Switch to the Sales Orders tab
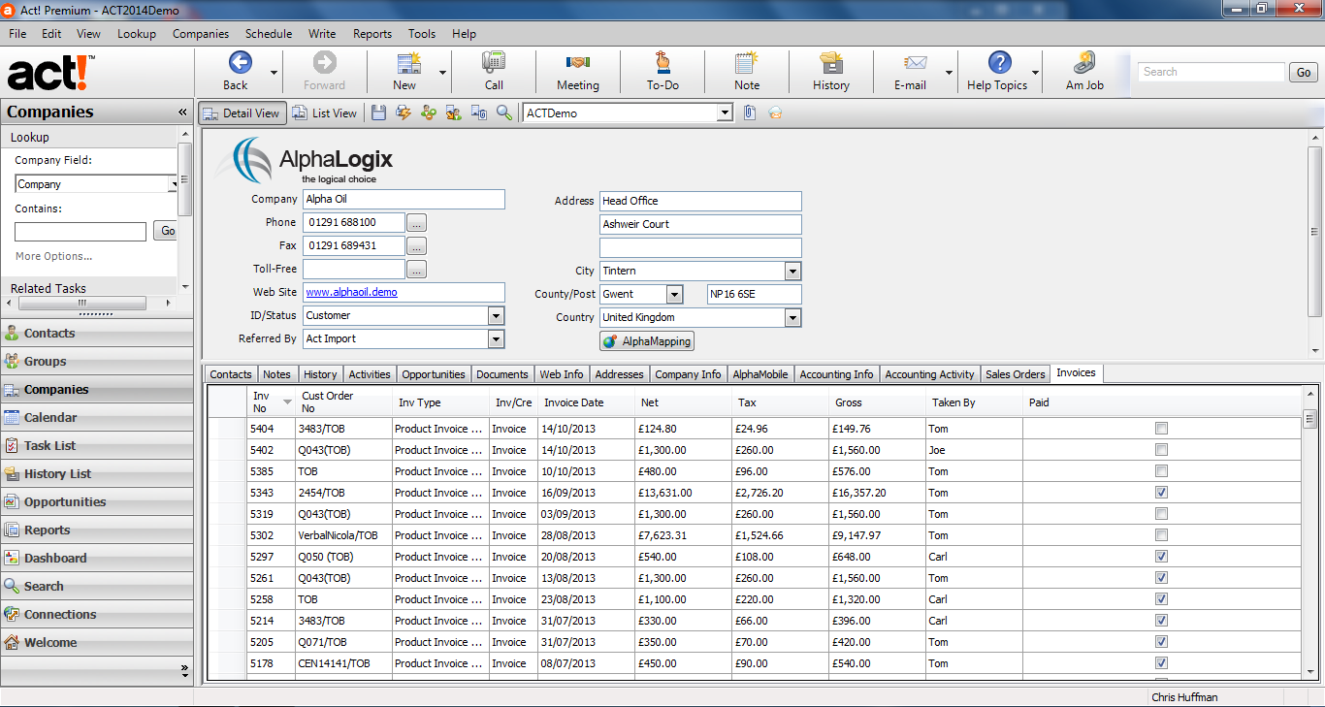The height and width of the screenshot is (707, 1325). [1015, 374]
